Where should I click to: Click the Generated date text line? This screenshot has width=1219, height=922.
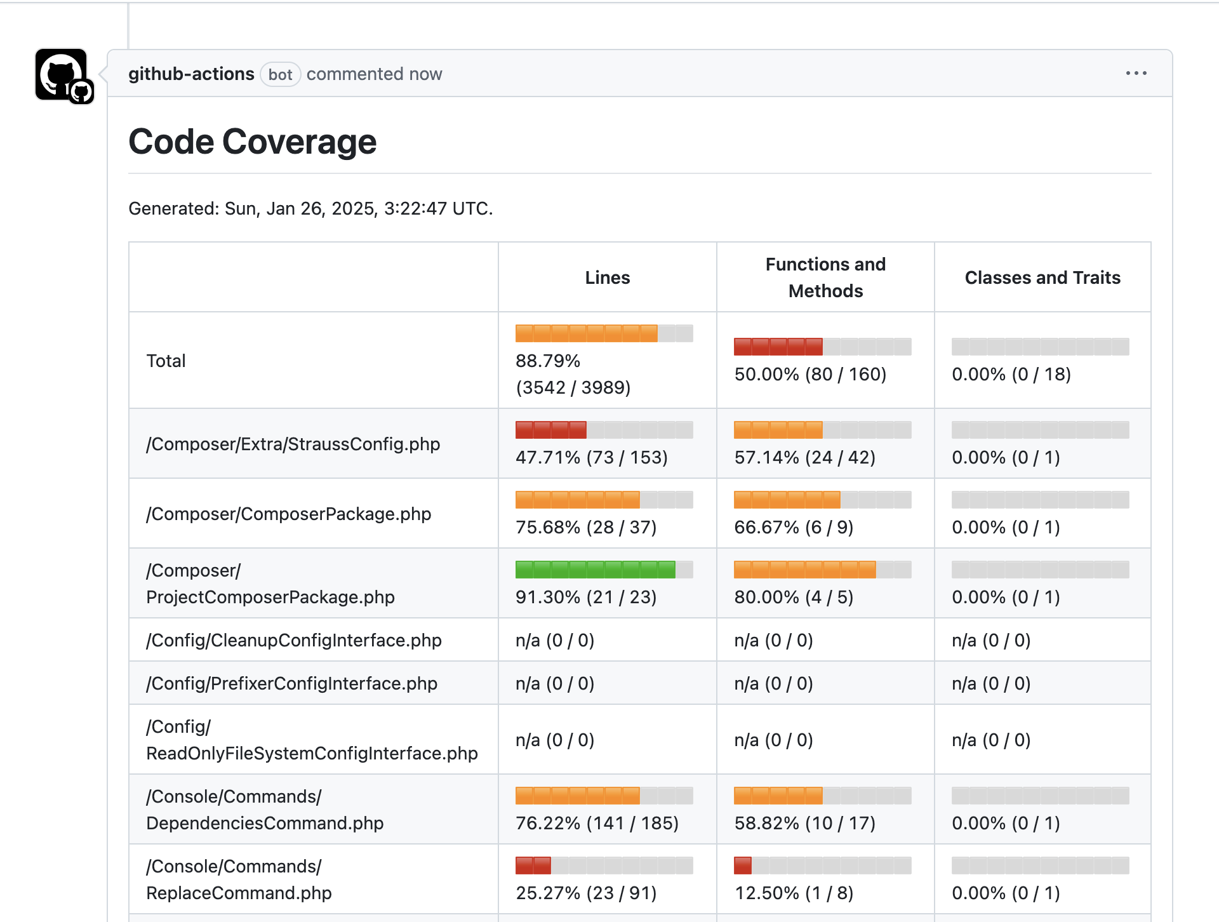310,209
